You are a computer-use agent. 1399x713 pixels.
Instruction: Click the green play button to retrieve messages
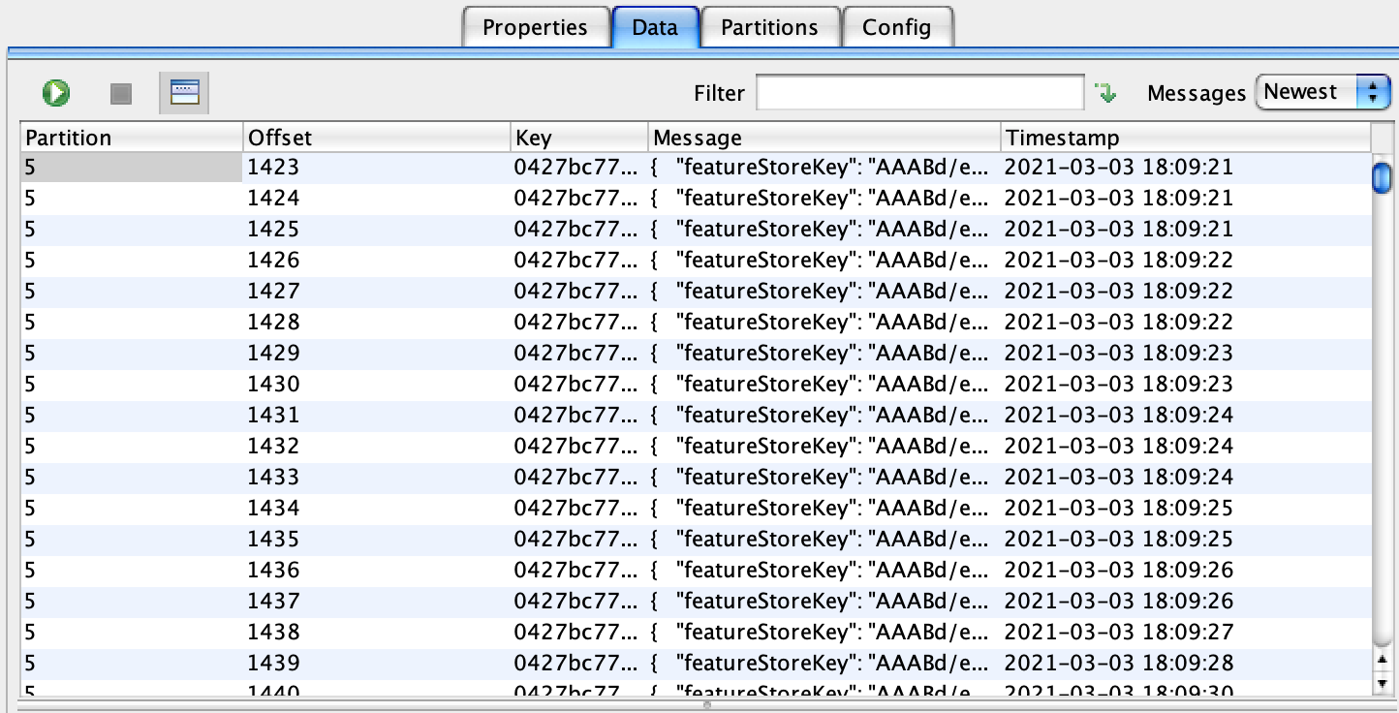[56, 93]
